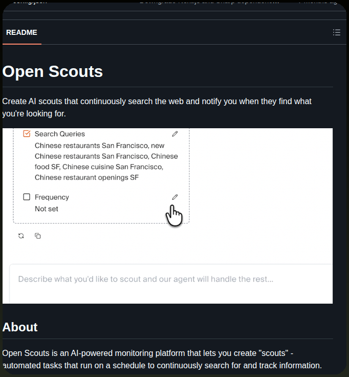Image resolution: width=349 pixels, height=377 pixels.
Task: Click the About heading
Action: click(x=20, y=327)
